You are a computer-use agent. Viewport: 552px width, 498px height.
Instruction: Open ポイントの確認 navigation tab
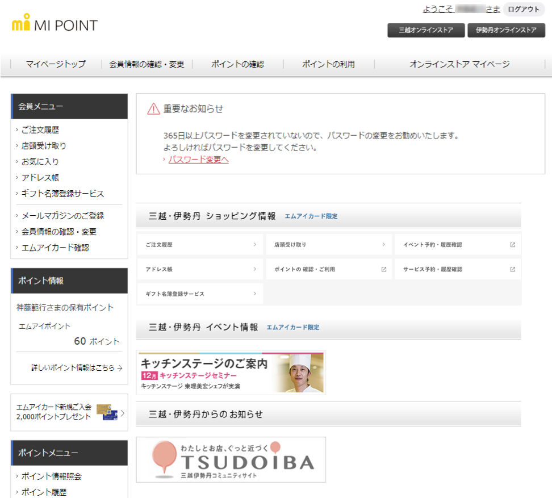[x=237, y=64]
